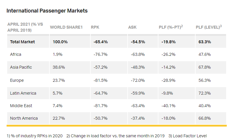Screen dimensions: 227x140
Task: Click Total Market RPK value -65.4%
Action: click(101, 42)
